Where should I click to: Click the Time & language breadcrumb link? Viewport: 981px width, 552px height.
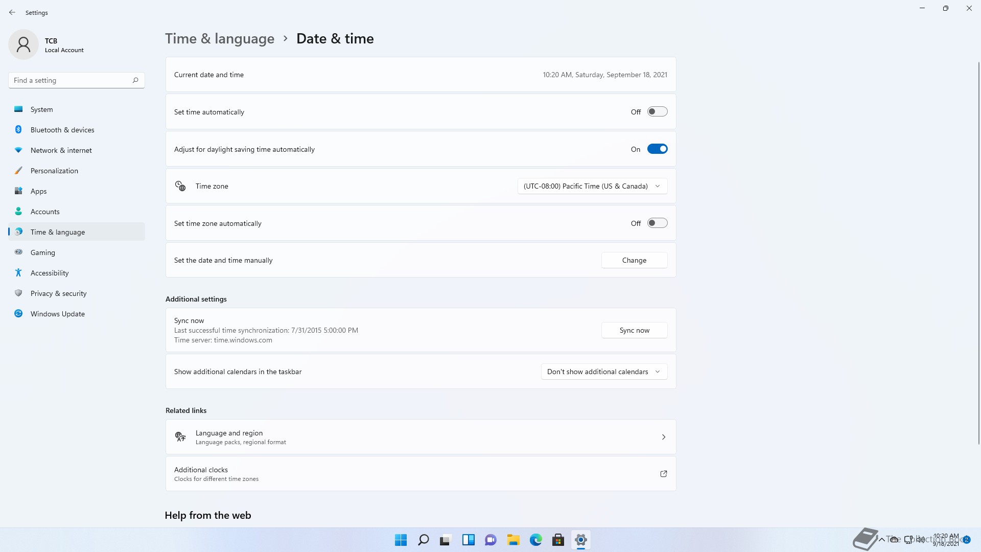220,39
